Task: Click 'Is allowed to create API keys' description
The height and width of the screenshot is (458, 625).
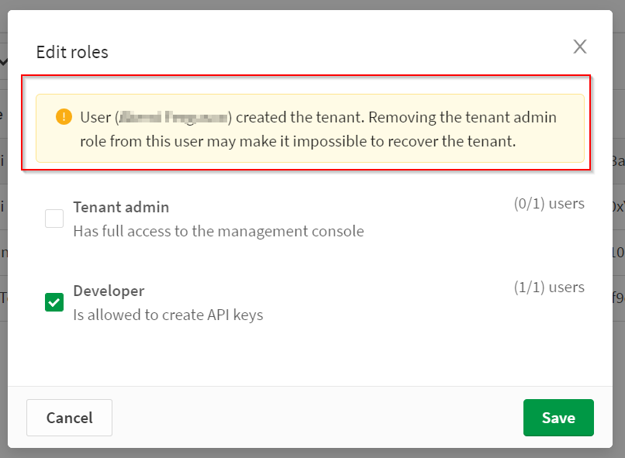Action: click(167, 315)
